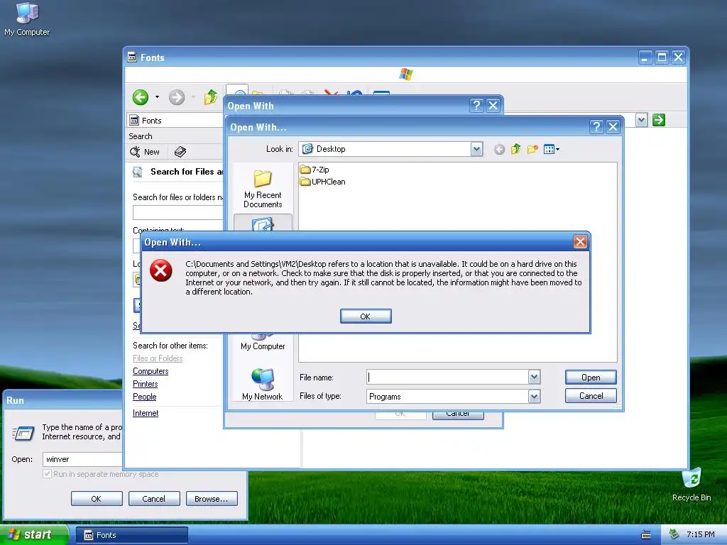The width and height of the screenshot is (727, 545).
Task: Open the Start menu
Action: (x=34, y=535)
